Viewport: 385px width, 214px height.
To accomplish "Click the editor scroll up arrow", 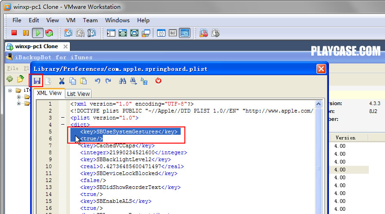I will tap(318, 104).
